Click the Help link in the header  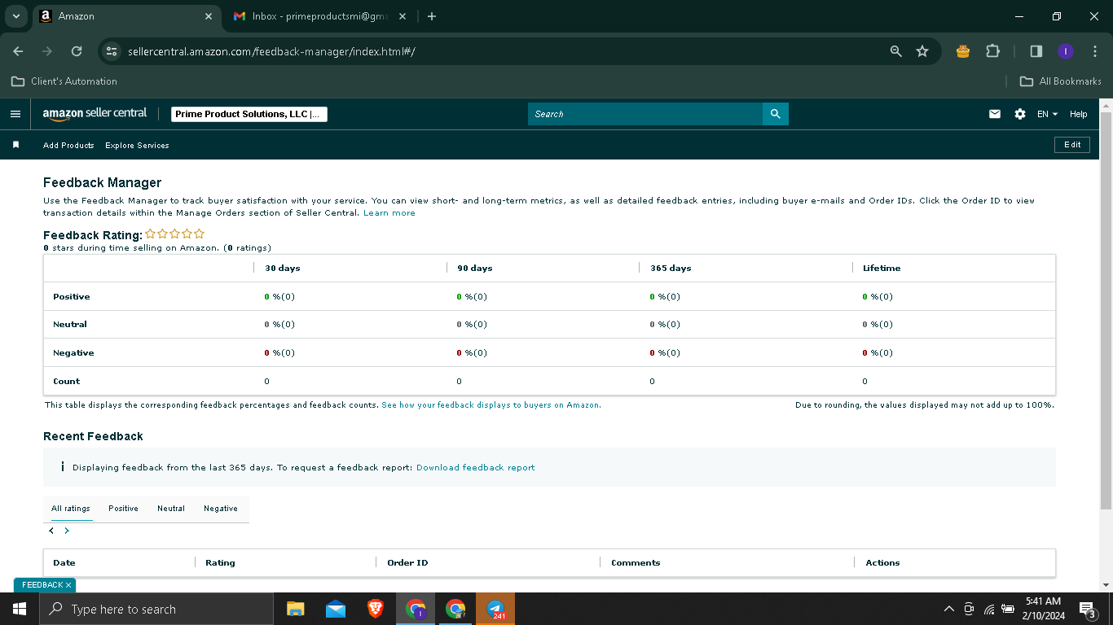click(x=1078, y=114)
